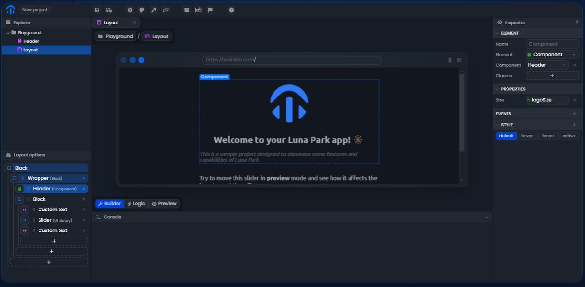Open the Preview tab
Viewport: 585px width, 287px height.
164,203
